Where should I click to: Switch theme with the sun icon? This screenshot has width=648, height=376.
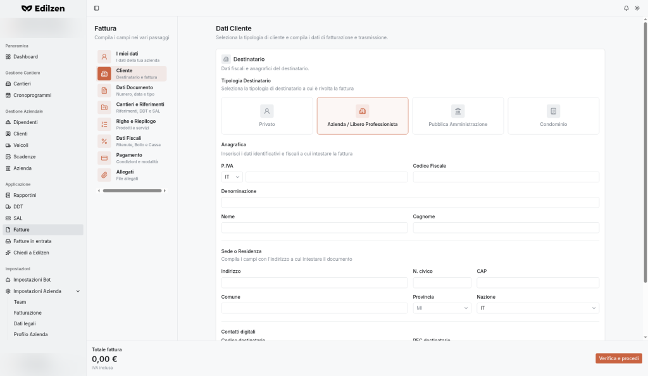[637, 8]
